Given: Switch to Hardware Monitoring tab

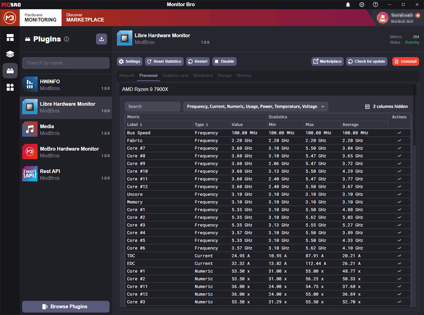Looking at the screenshot, I should 41,18.
